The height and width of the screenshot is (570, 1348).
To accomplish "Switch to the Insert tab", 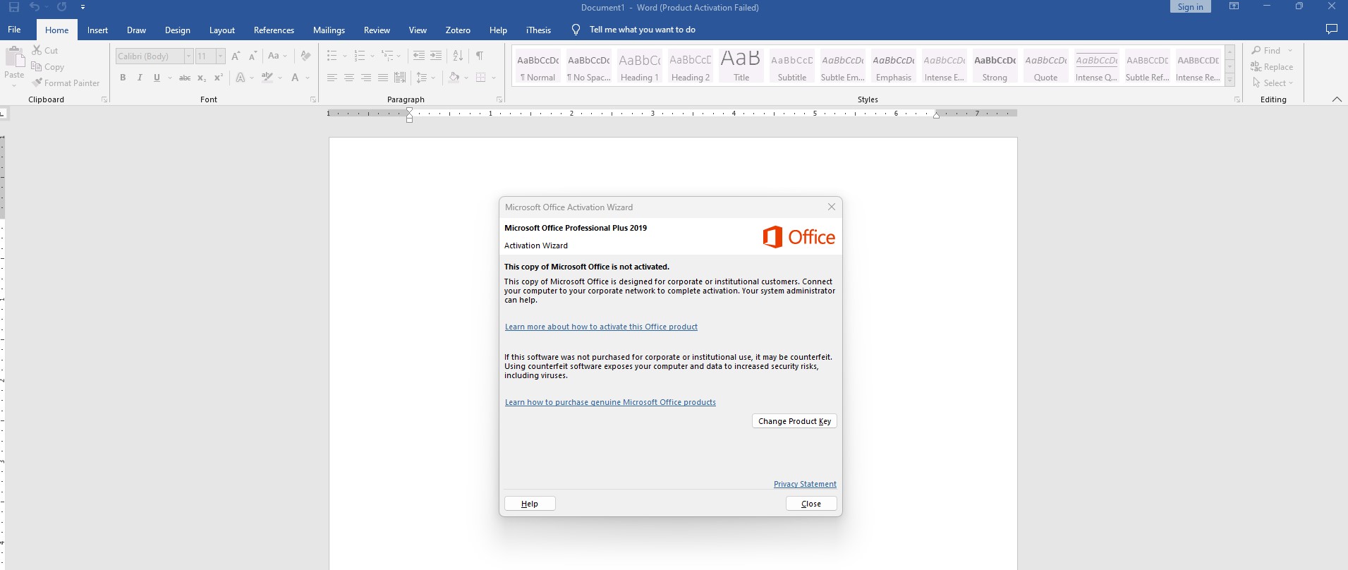I will (97, 30).
